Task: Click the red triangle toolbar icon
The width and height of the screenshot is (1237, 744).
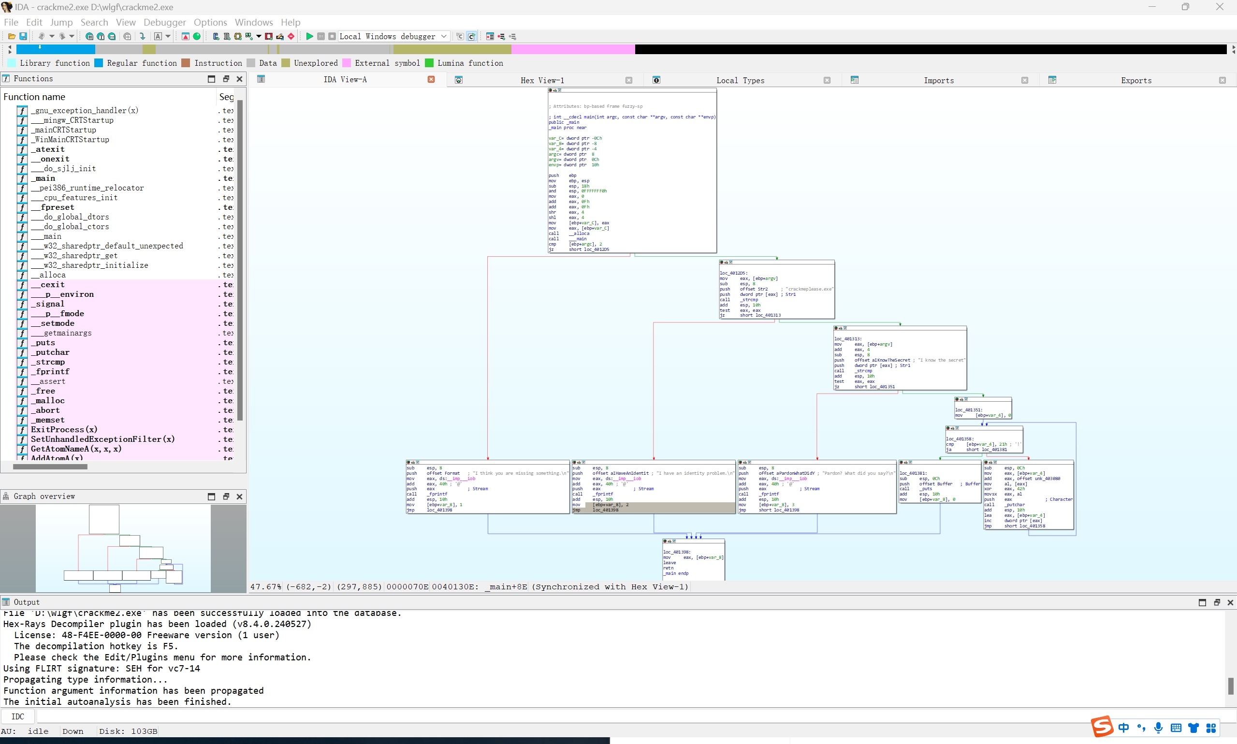Action: click(x=186, y=36)
